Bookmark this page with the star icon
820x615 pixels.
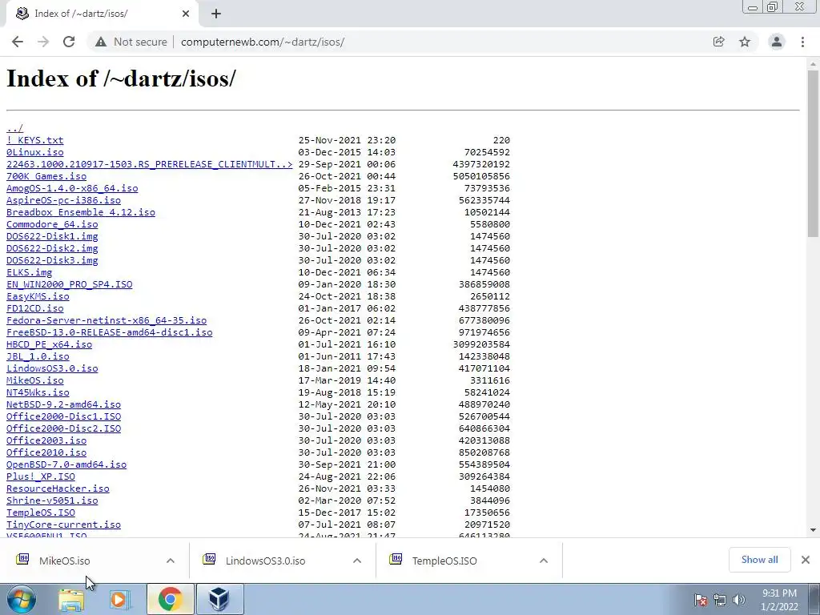click(745, 42)
